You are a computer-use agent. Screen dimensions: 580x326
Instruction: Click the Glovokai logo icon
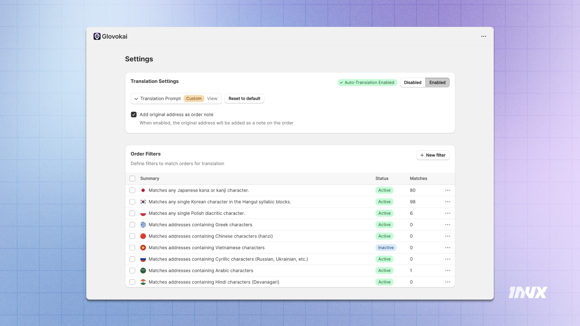[97, 36]
